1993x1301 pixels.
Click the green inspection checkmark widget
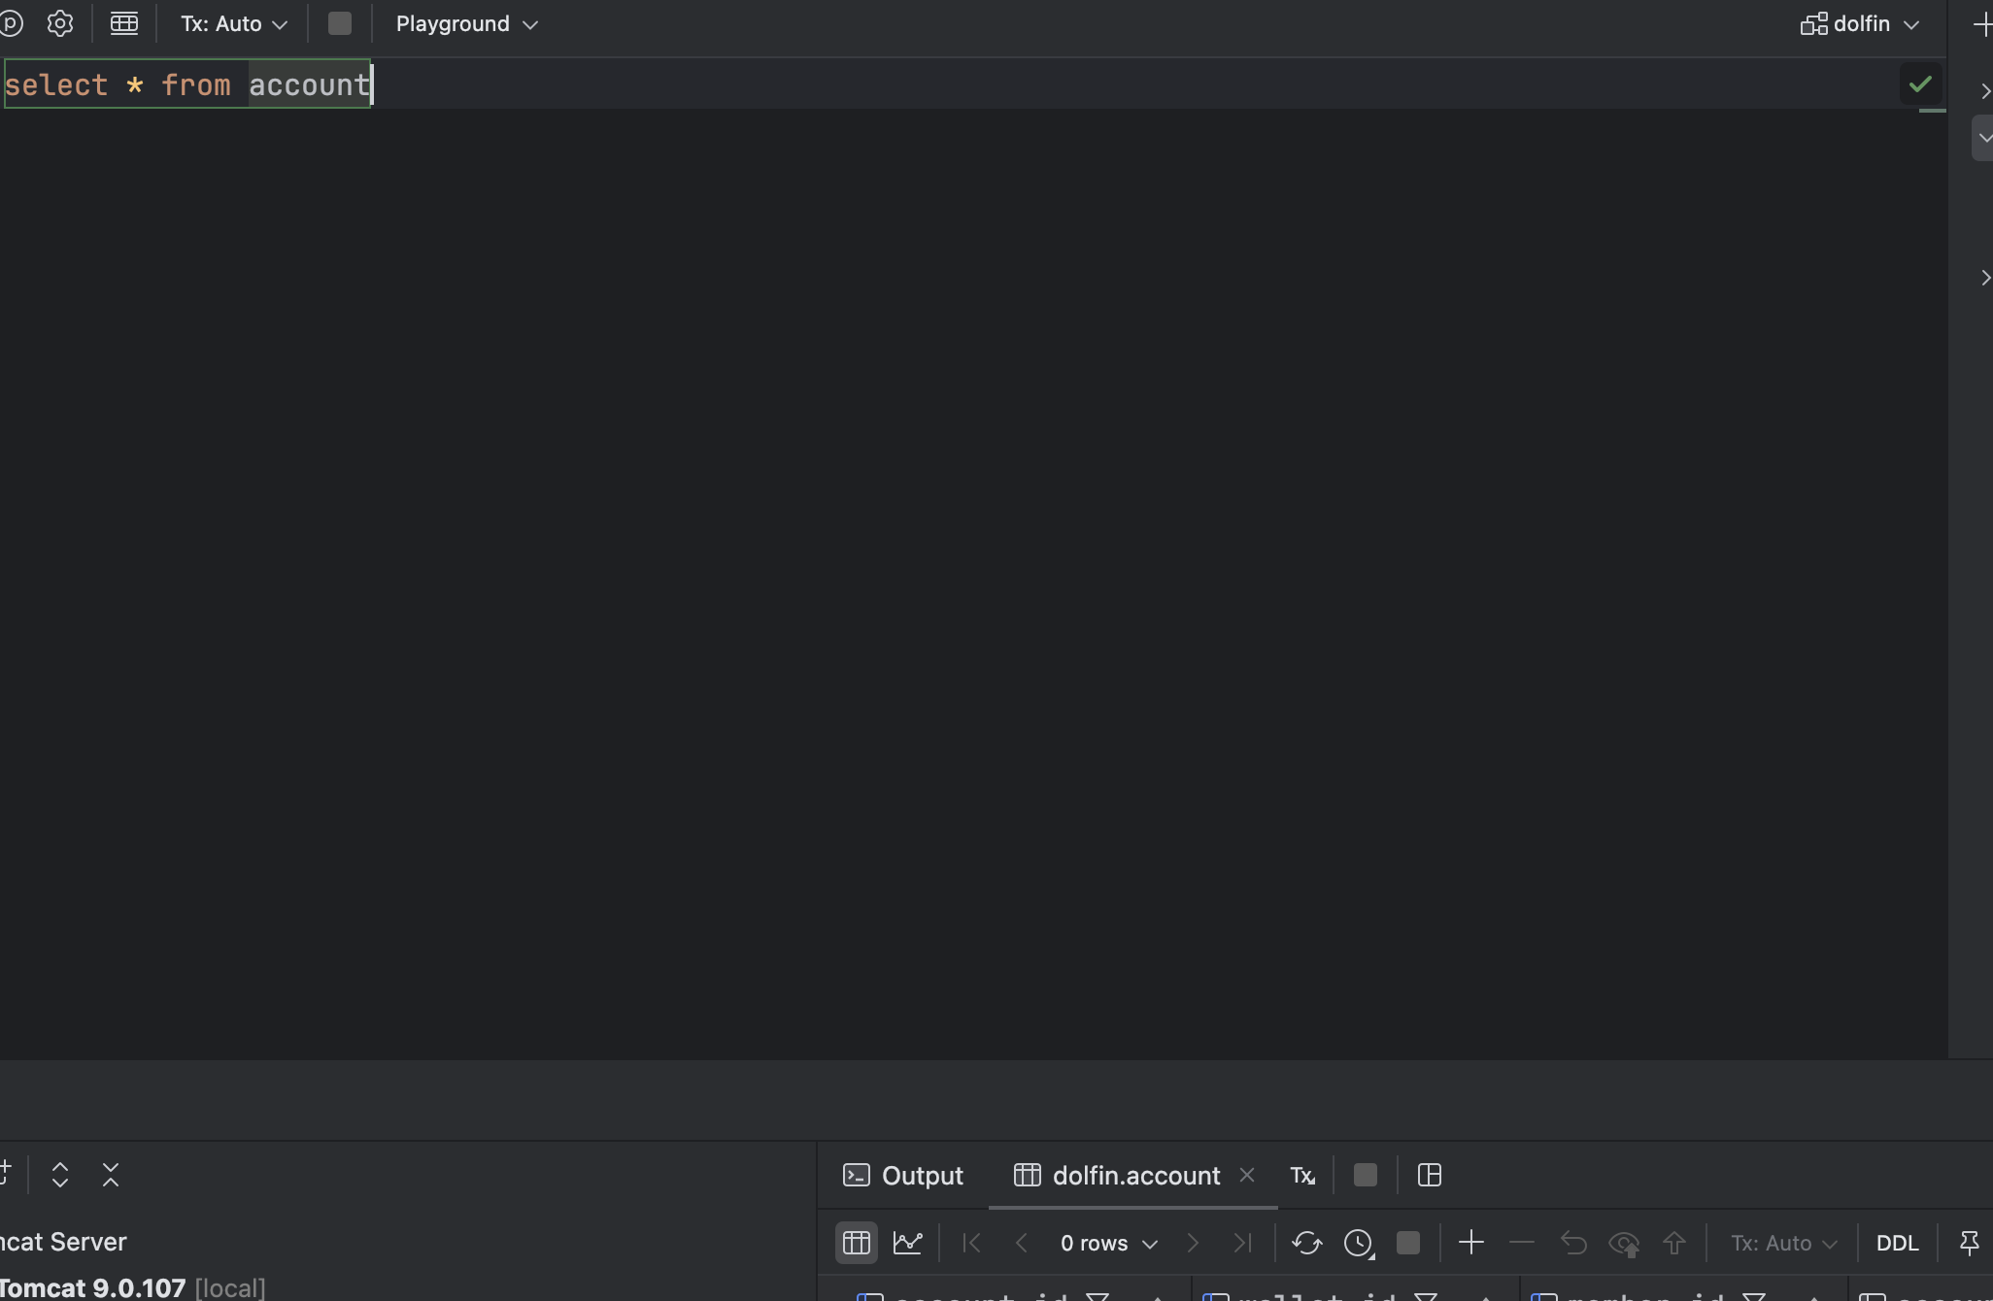[x=1920, y=85]
